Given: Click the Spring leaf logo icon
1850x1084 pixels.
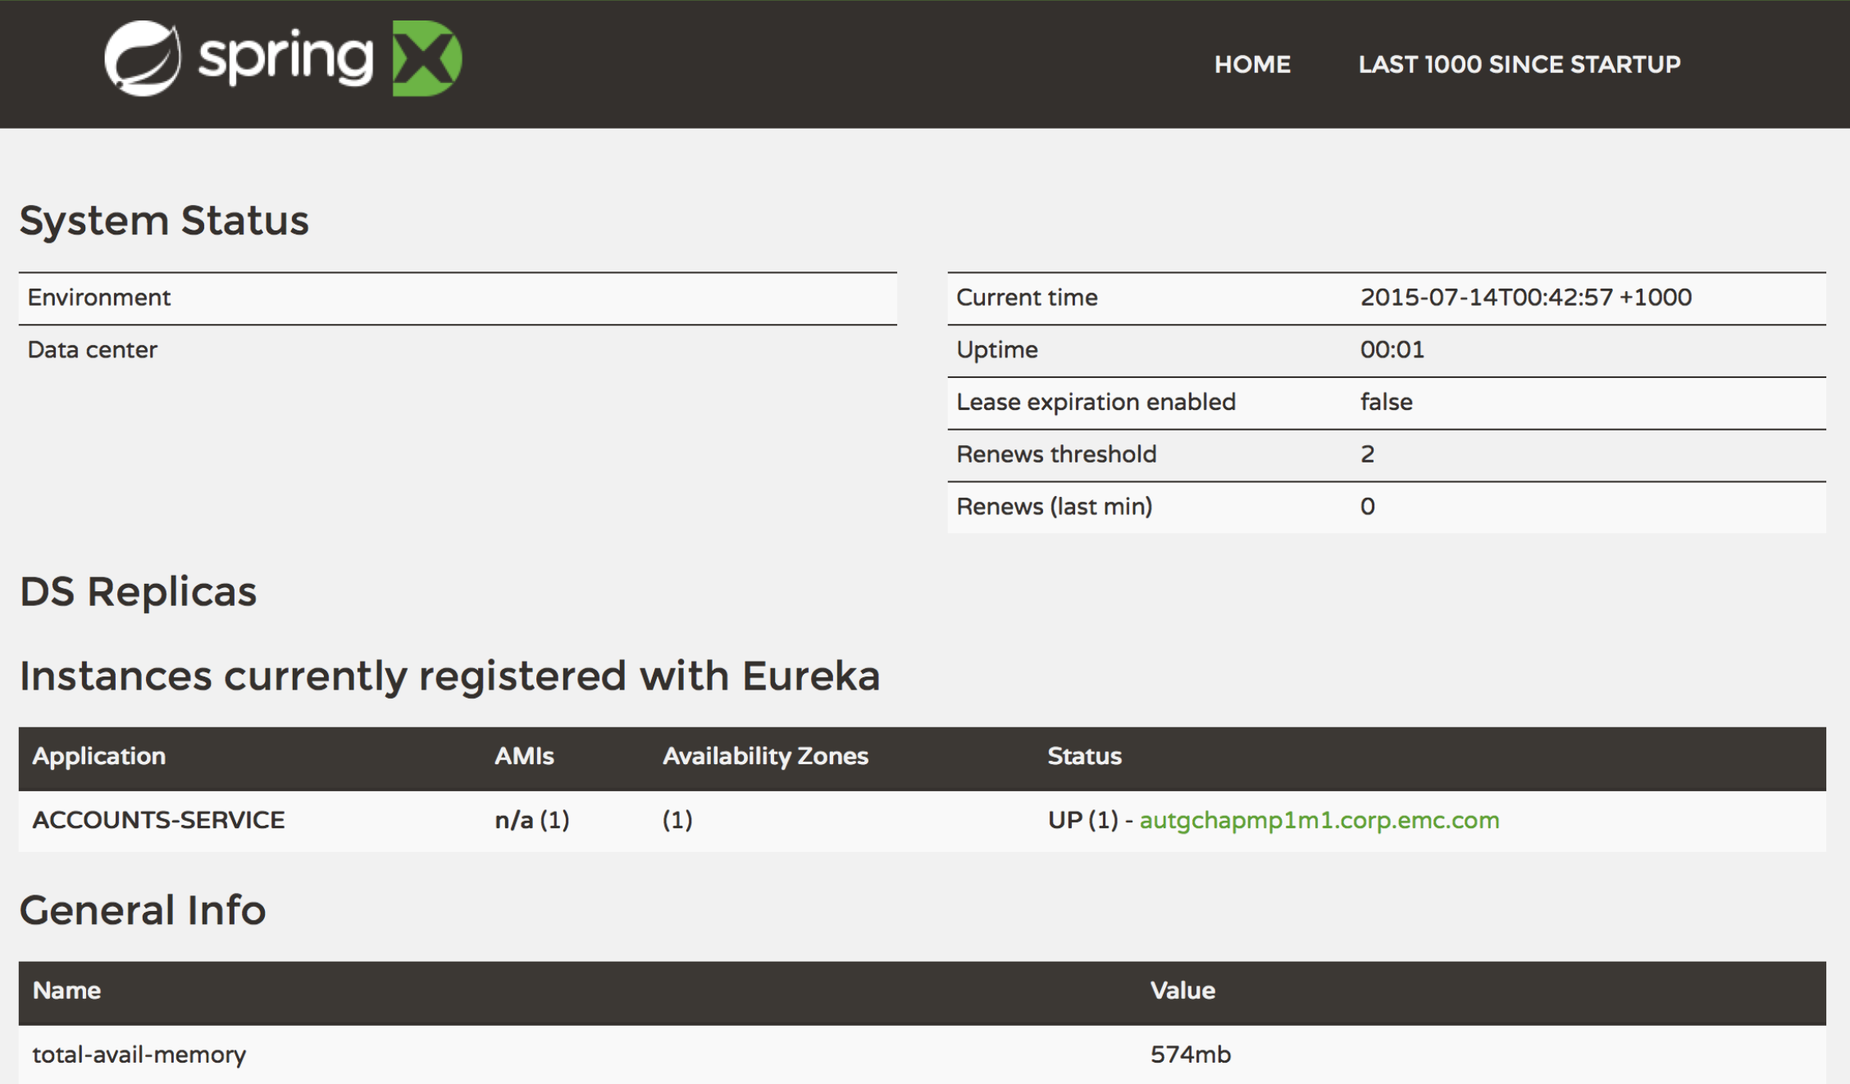Looking at the screenshot, I should [143, 59].
